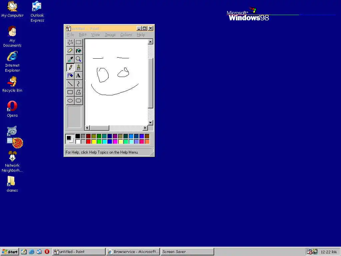Select the dark red palette swatch
The width and height of the screenshot is (341, 256).
click(88, 136)
